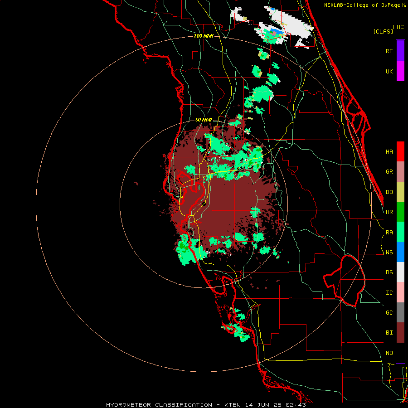The height and width of the screenshot is (408, 408).
Task: Click the blue WS legend swatch
Action: coord(400,252)
